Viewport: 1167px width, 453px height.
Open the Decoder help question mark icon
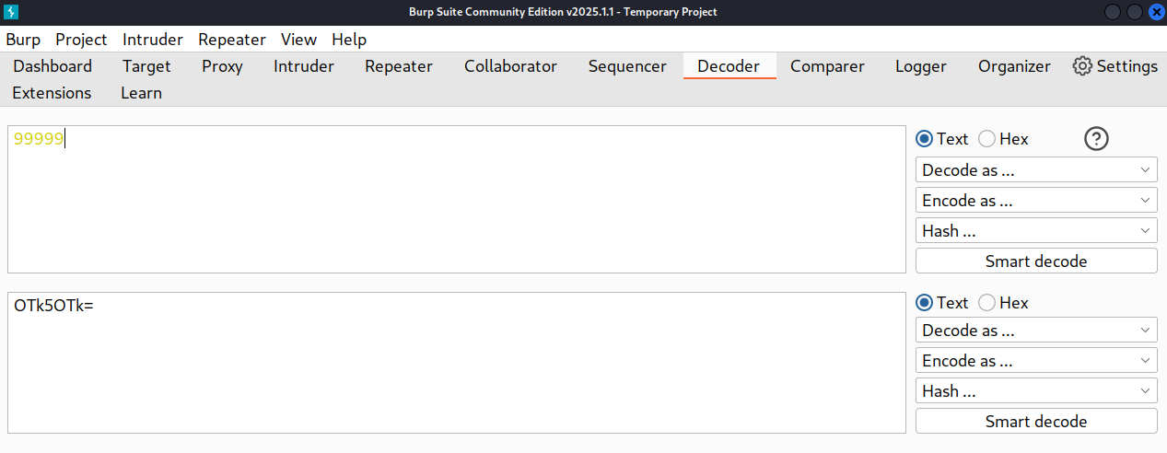click(1097, 139)
